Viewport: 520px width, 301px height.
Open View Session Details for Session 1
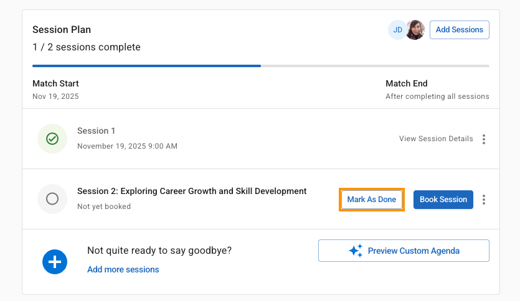pos(436,139)
